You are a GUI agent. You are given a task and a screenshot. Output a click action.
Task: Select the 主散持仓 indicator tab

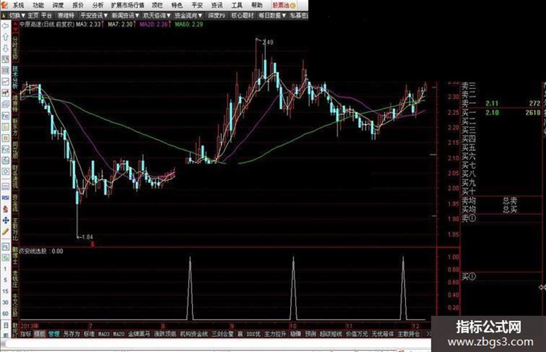pyautogui.click(x=408, y=334)
